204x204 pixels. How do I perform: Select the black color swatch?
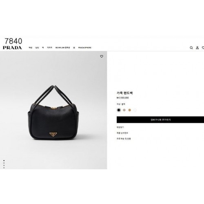click(119, 110)
